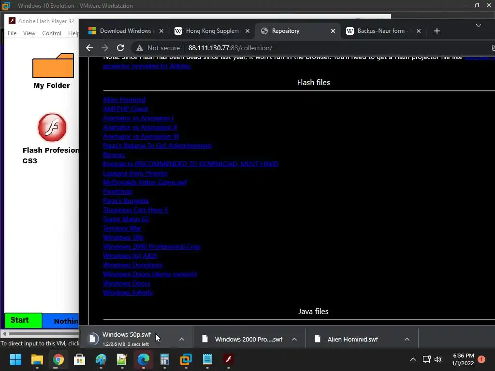The width and height of the screenshot is (495, 371).
Task: Open the Animator vs Animation II link
Action: 140,128
